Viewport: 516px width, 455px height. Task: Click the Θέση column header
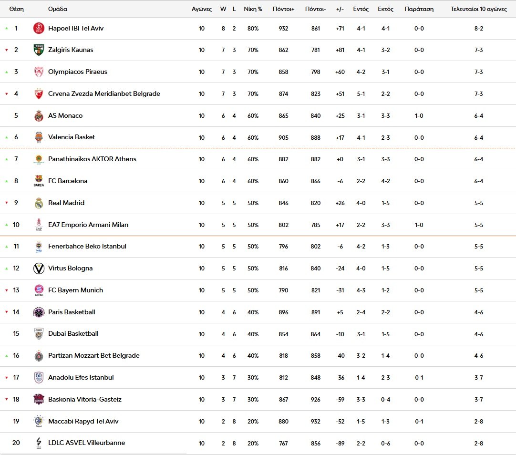pyautogui.click(x=16, y=9)
